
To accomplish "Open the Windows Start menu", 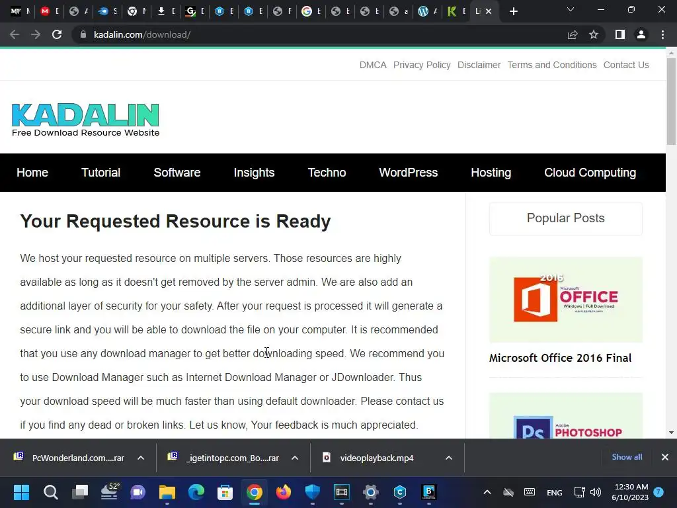I will pyautogui.click(x=22, y=492).
